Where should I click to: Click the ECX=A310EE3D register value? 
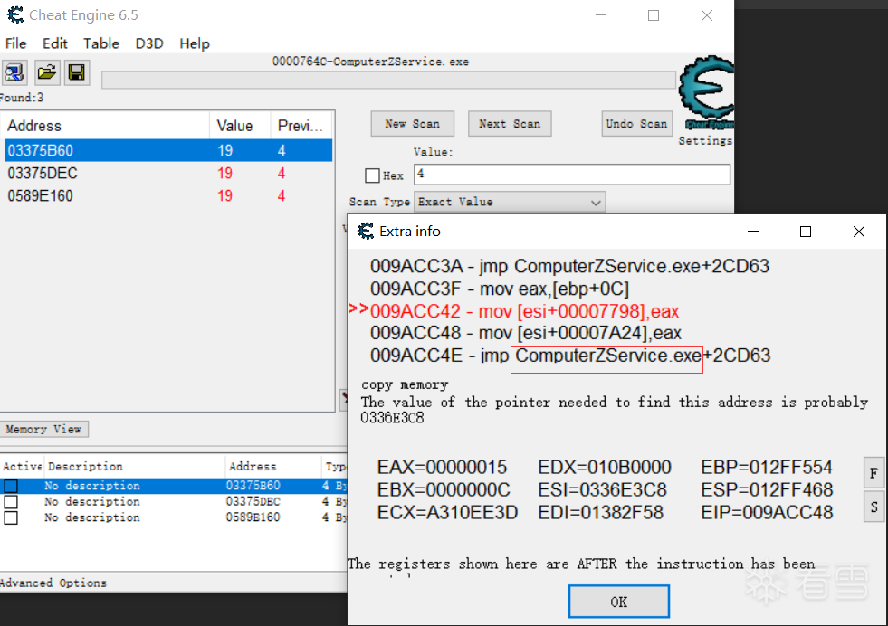pyautogui.click(x=447, y=512)
